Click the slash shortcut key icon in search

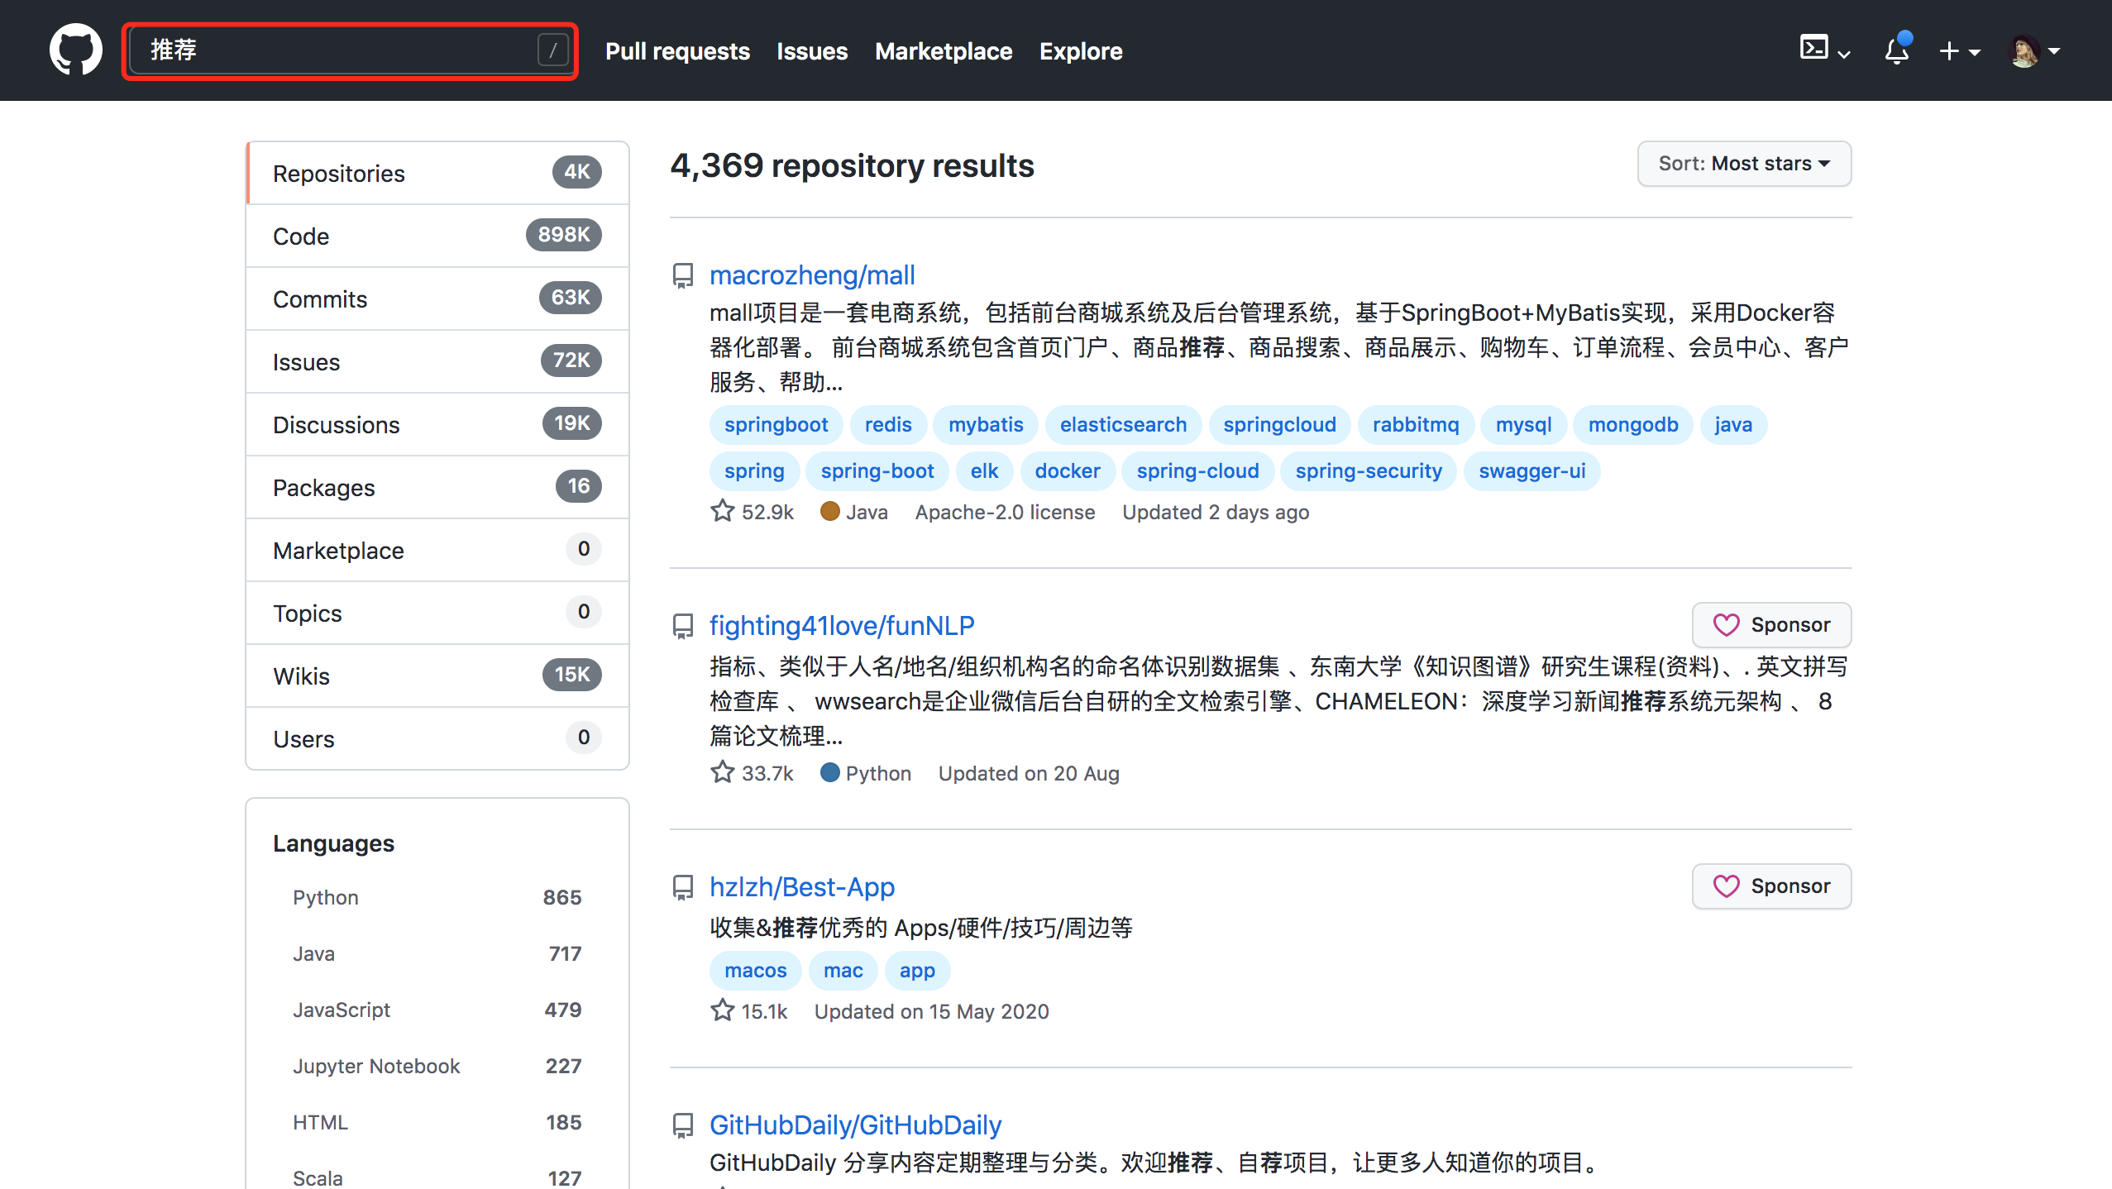552,50
